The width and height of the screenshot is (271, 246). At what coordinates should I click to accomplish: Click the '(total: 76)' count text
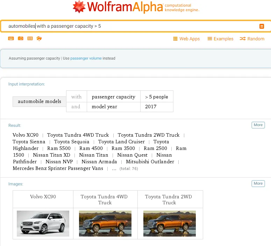coord(129,169)
